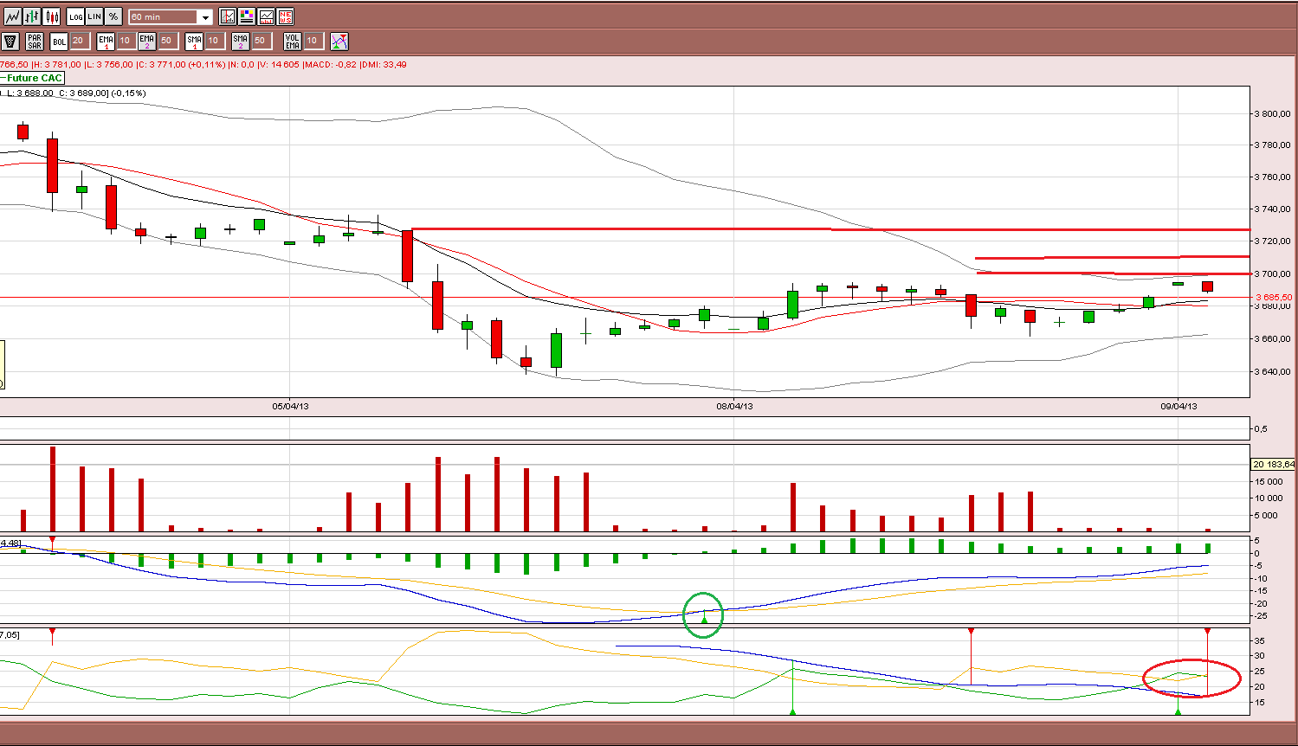The width and height of the screenshot is (1298, 746).
Task: Edit the VOL EMA period field
Action: click(313, 41)
